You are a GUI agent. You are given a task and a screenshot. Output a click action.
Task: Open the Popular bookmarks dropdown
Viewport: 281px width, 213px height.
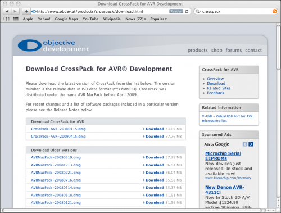(158, 19)
